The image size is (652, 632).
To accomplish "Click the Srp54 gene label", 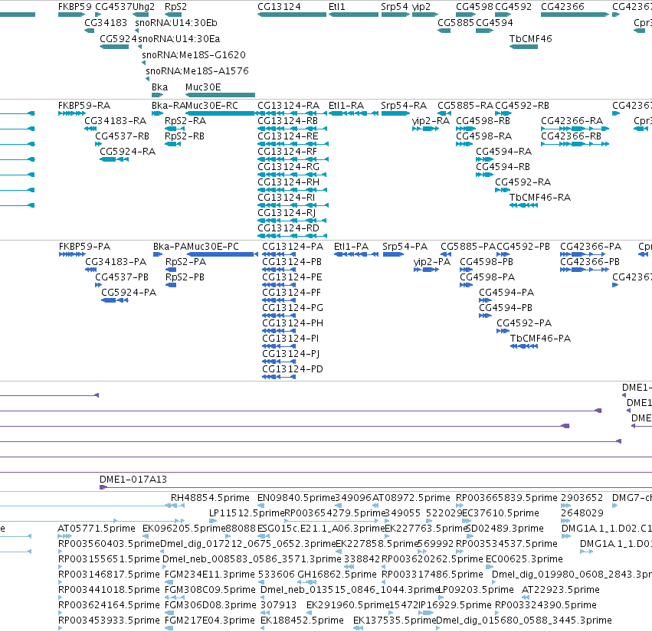I will coord(395,7).
